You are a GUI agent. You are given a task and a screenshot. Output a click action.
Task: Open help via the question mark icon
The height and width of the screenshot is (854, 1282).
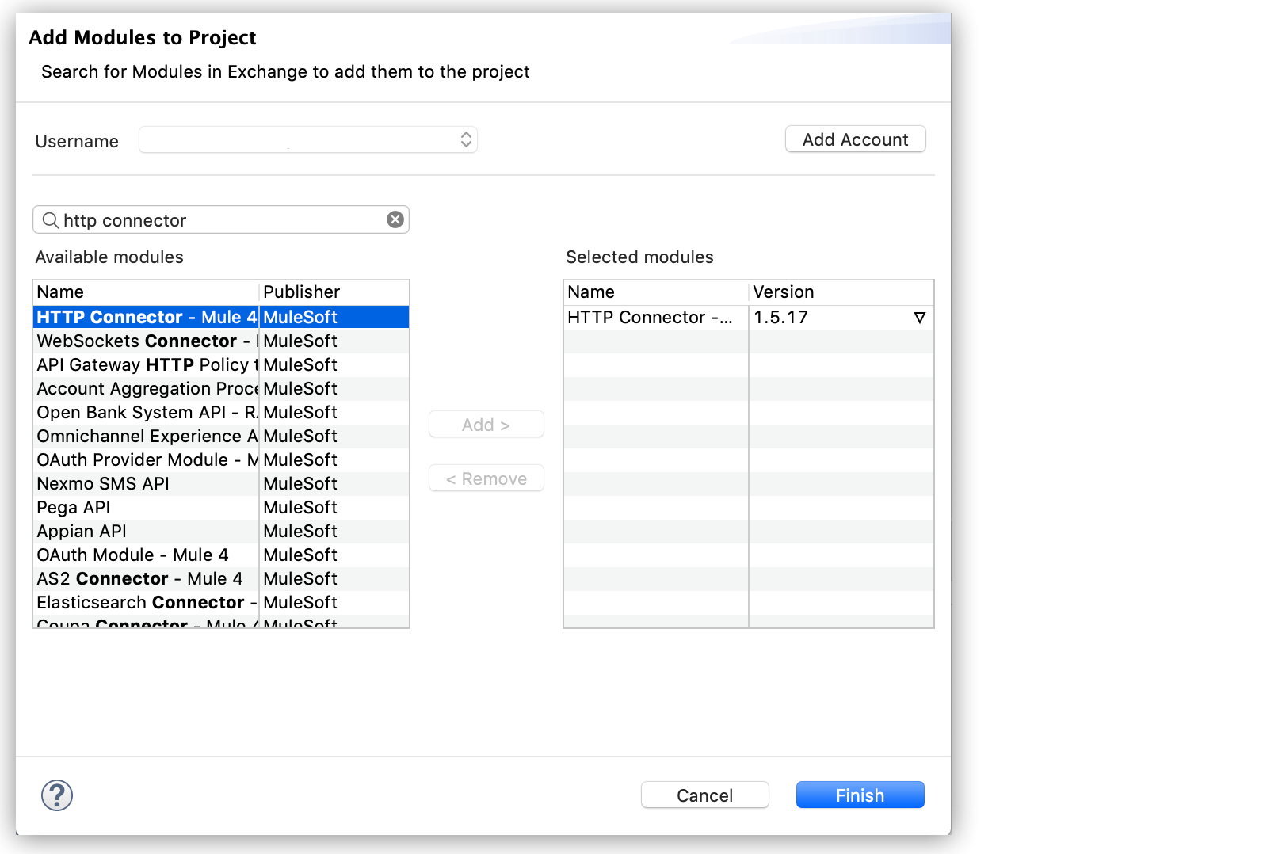tap(56, 795)
